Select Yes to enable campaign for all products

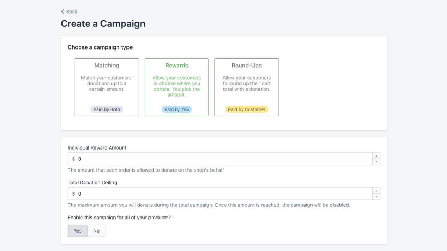(x=78, y=230)
